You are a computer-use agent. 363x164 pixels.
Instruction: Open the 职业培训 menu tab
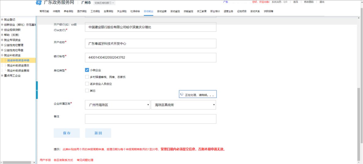point(215,11)
